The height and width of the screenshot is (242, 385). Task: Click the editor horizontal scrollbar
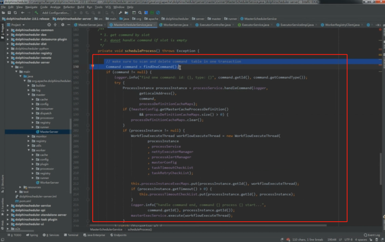208,225
